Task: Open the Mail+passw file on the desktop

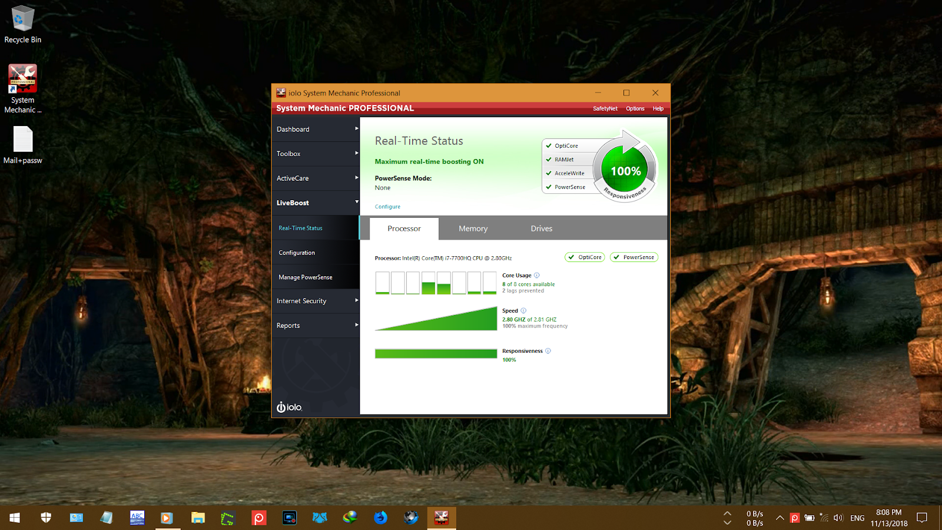Action: pos(22,145)
